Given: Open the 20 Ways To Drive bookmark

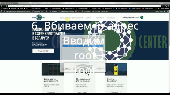Looking at the screenshot, I should pos(135,8).
